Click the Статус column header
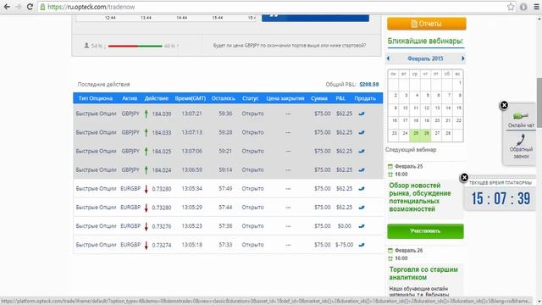 point(251,98)
